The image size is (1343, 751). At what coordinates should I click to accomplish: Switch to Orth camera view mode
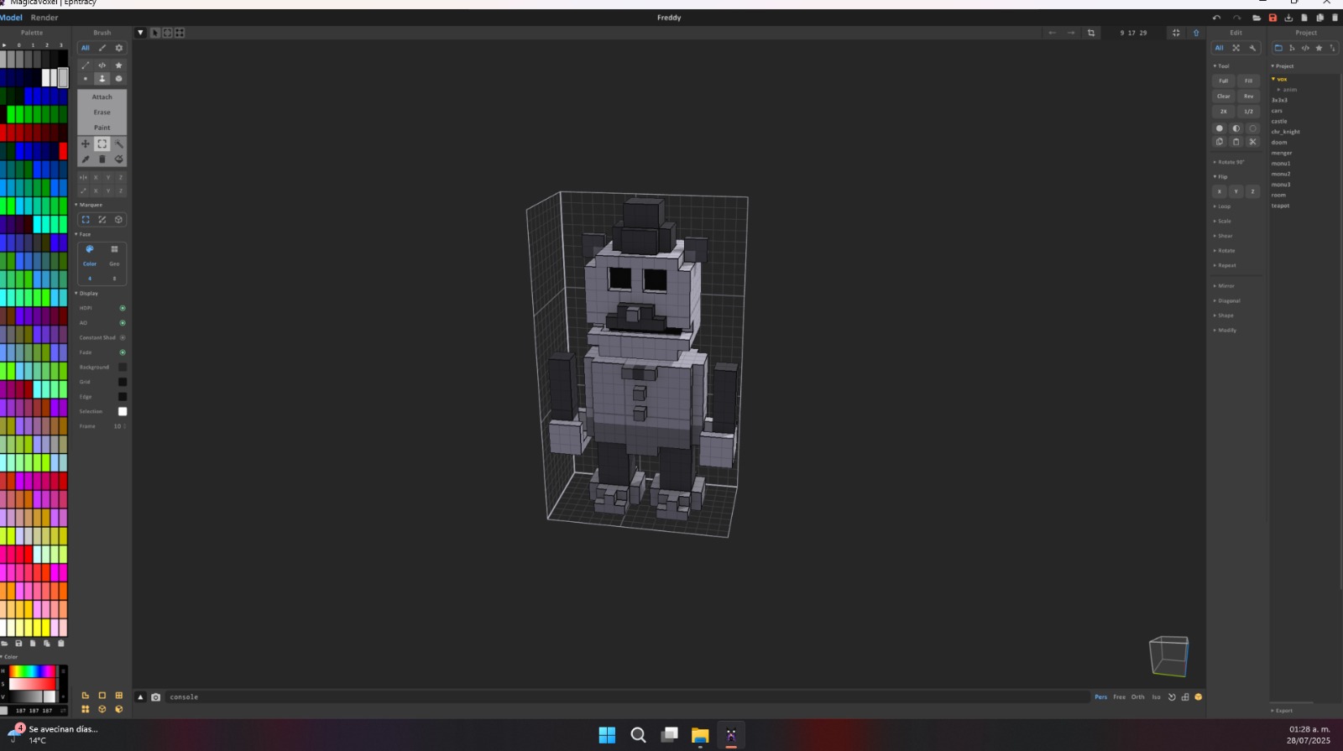[x=1137, y=697]
